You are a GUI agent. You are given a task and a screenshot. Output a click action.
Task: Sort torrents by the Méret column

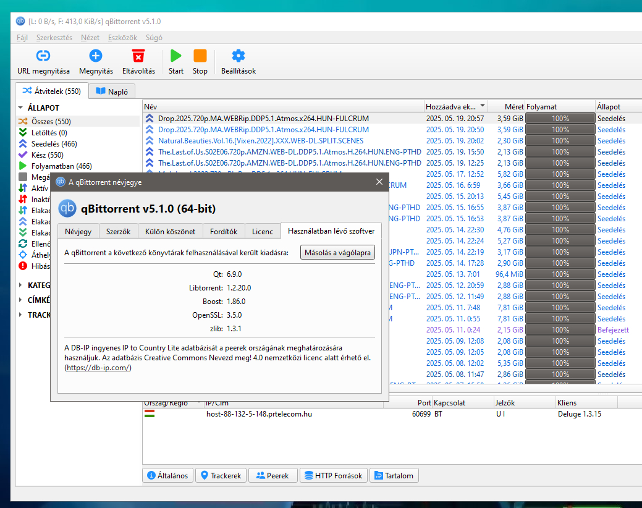coord(507,106)
